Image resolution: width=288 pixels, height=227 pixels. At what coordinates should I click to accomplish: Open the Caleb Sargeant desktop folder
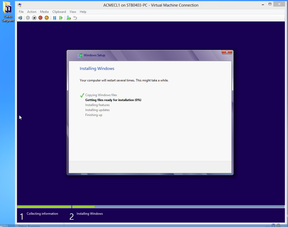click(x=8, y=12)
